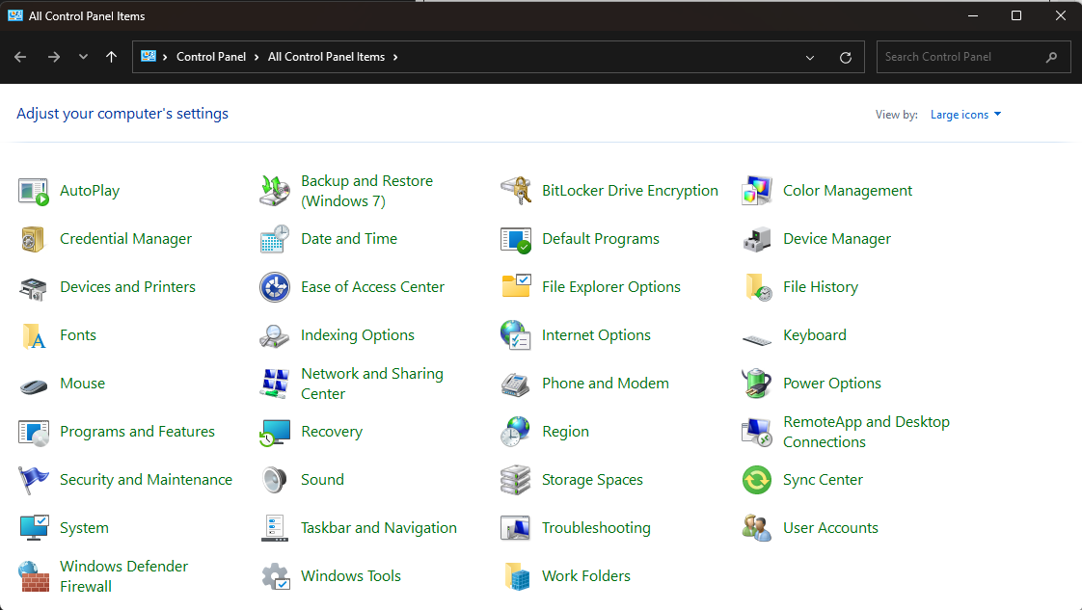Click the Internet Options globe icon
Screen dimensions: 1082x610
click(516, 335)
